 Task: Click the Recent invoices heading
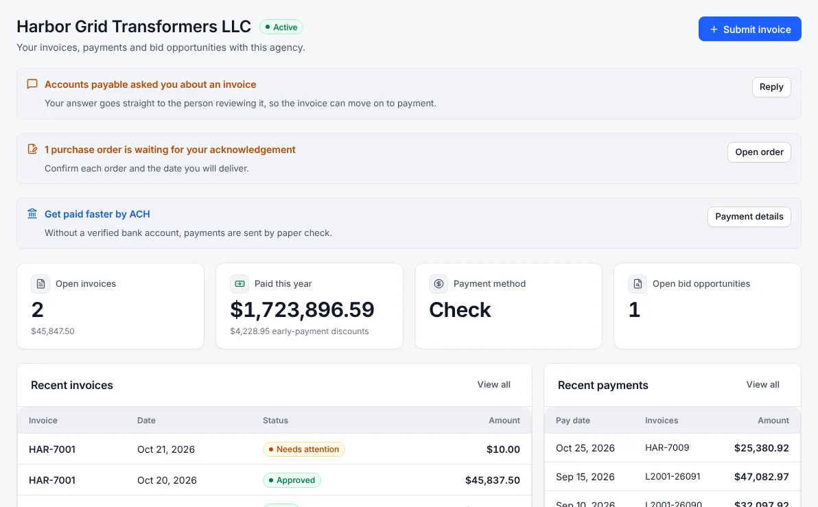tap(72, 385)
